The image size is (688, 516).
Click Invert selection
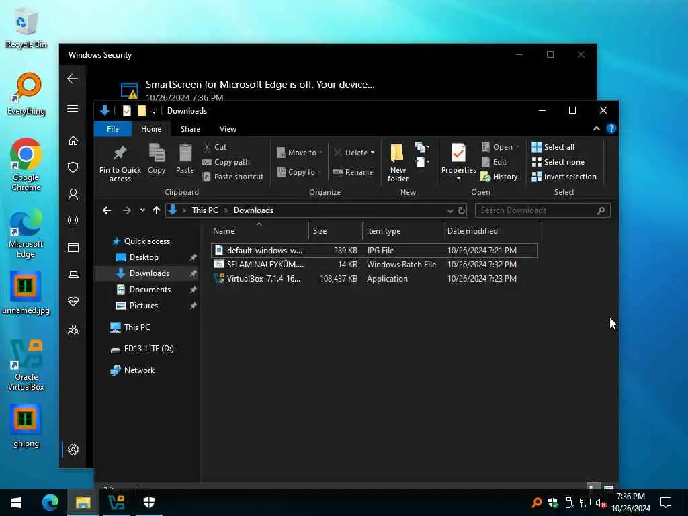point(564,177)
